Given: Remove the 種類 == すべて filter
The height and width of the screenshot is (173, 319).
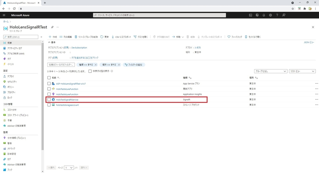Looking at the screenshot, I should [96, 65].
